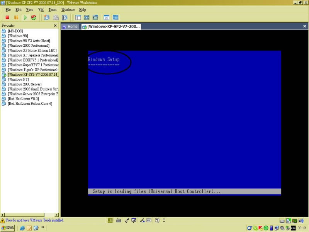
Task: Close the Favorites panel
Action: (x=55, y=26)
